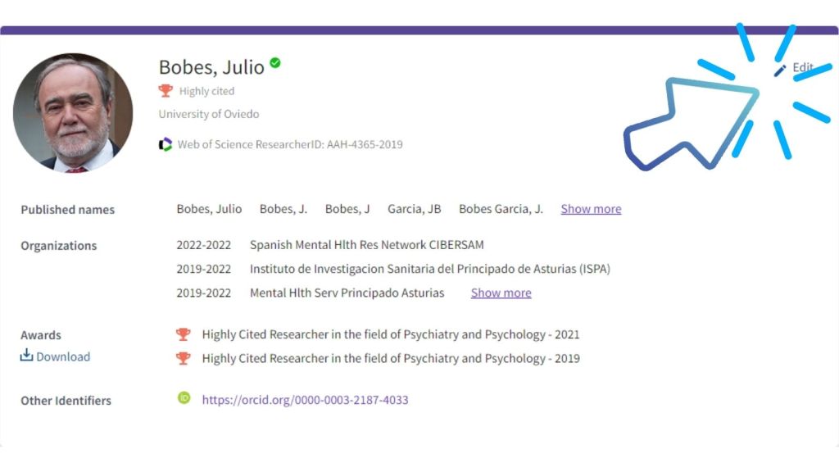839x472 pixels.
Task: Click the Mental Hlth Serv Principado Asturias entry
Action: [347, 293]
